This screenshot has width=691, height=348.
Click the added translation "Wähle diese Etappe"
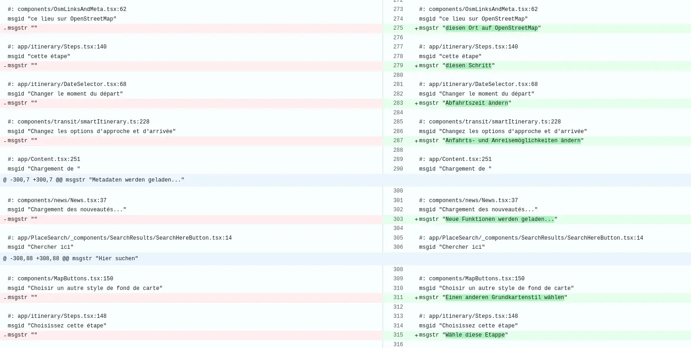pos(475,335)
